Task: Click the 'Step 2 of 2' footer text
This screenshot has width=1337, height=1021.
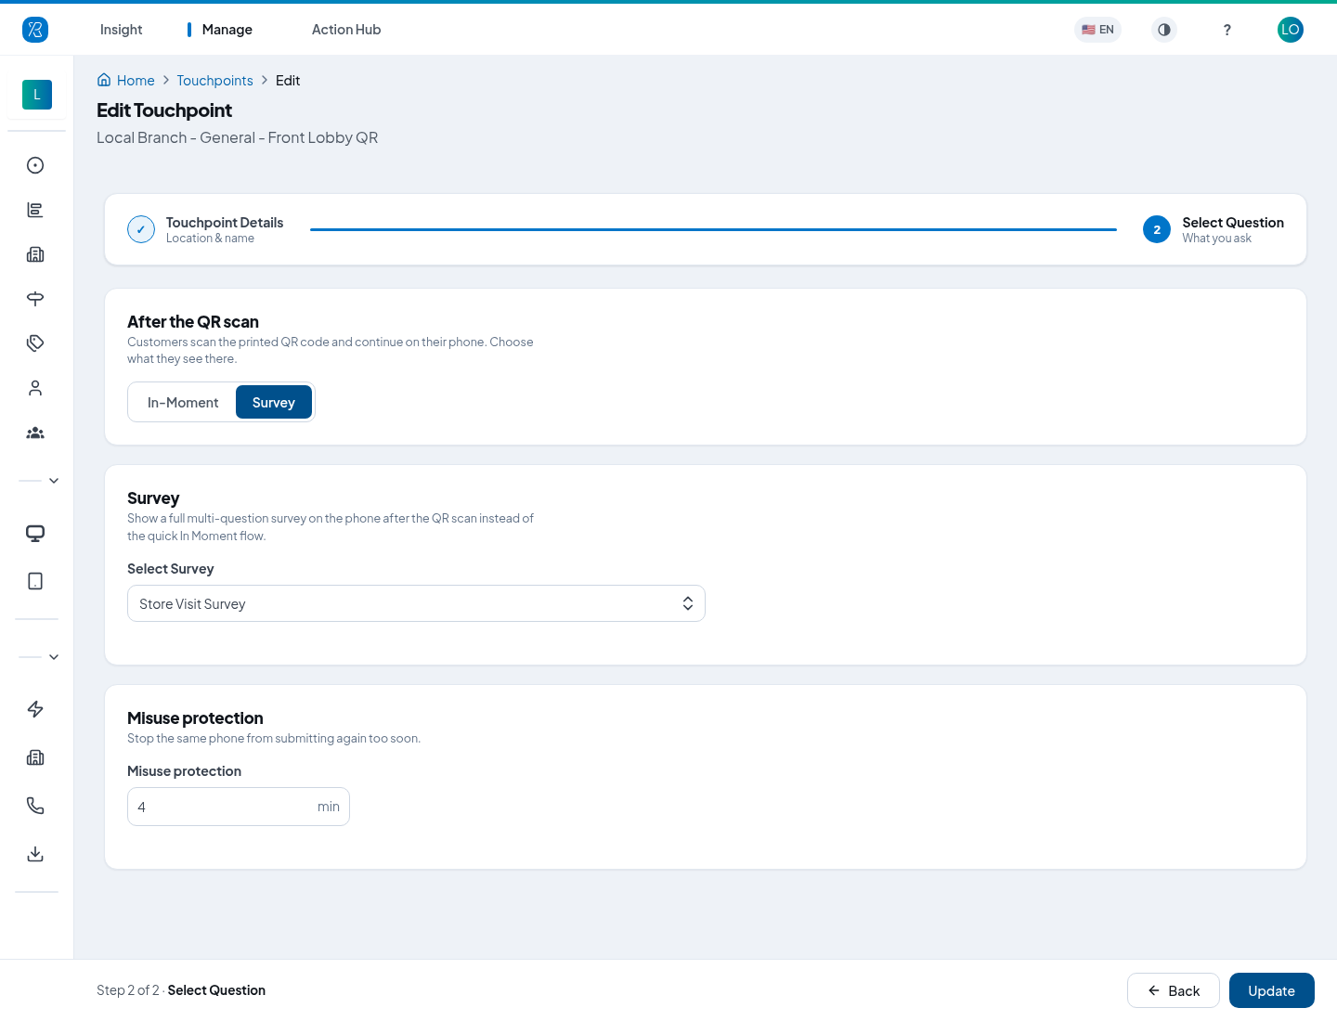Action: (x=128, y=990)
